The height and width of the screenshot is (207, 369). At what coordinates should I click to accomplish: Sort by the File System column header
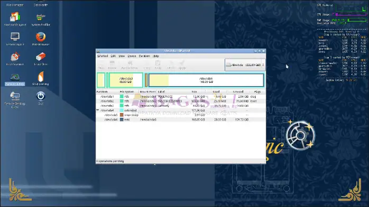tap(129, 92)
